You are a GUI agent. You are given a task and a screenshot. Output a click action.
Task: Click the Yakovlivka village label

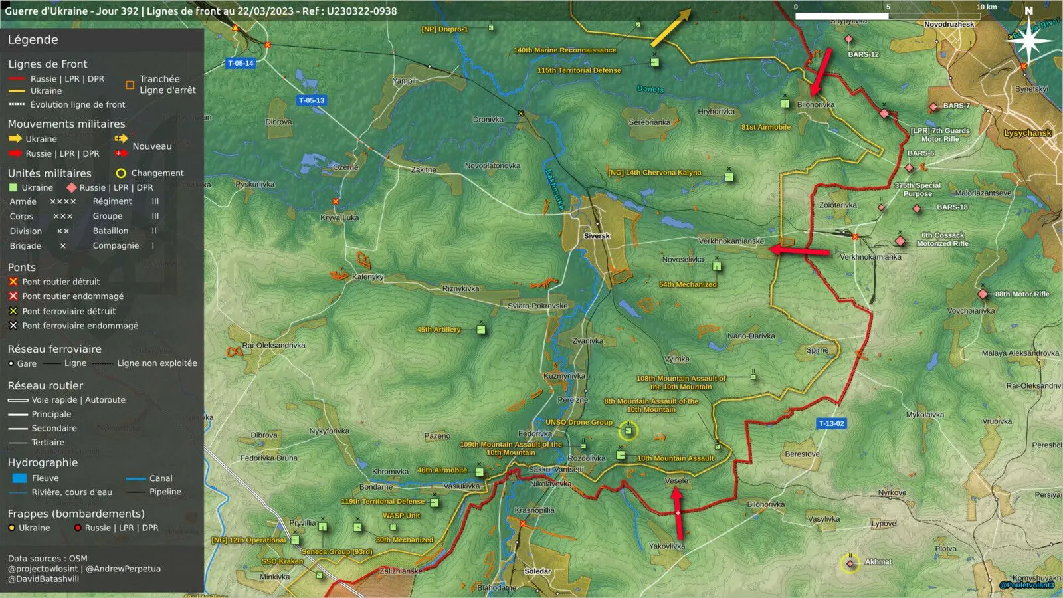click(x=667, y=546)
